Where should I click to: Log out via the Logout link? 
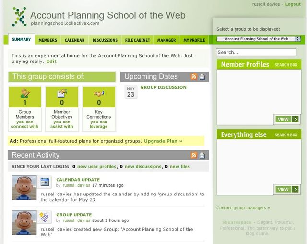(x=293, y=4)
